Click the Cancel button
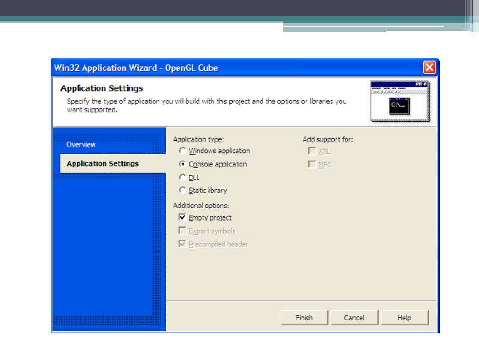Viewport: 479px width, 359px height. [354, 318]
